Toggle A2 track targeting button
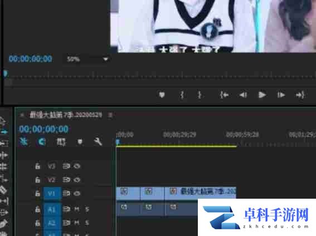 pos(52,223)
